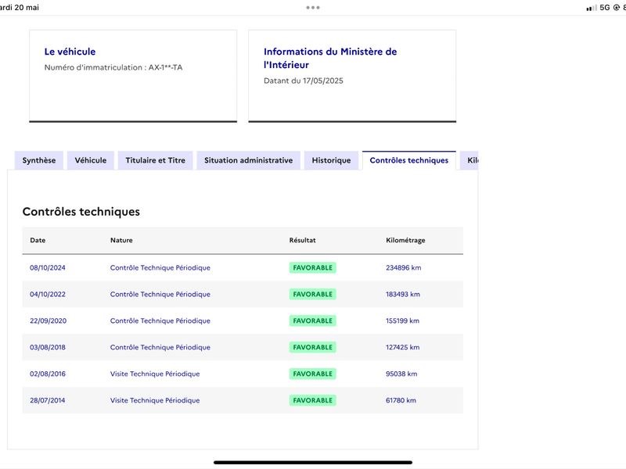Click the Datant du 17/05/2025 text

pos(304,81)
